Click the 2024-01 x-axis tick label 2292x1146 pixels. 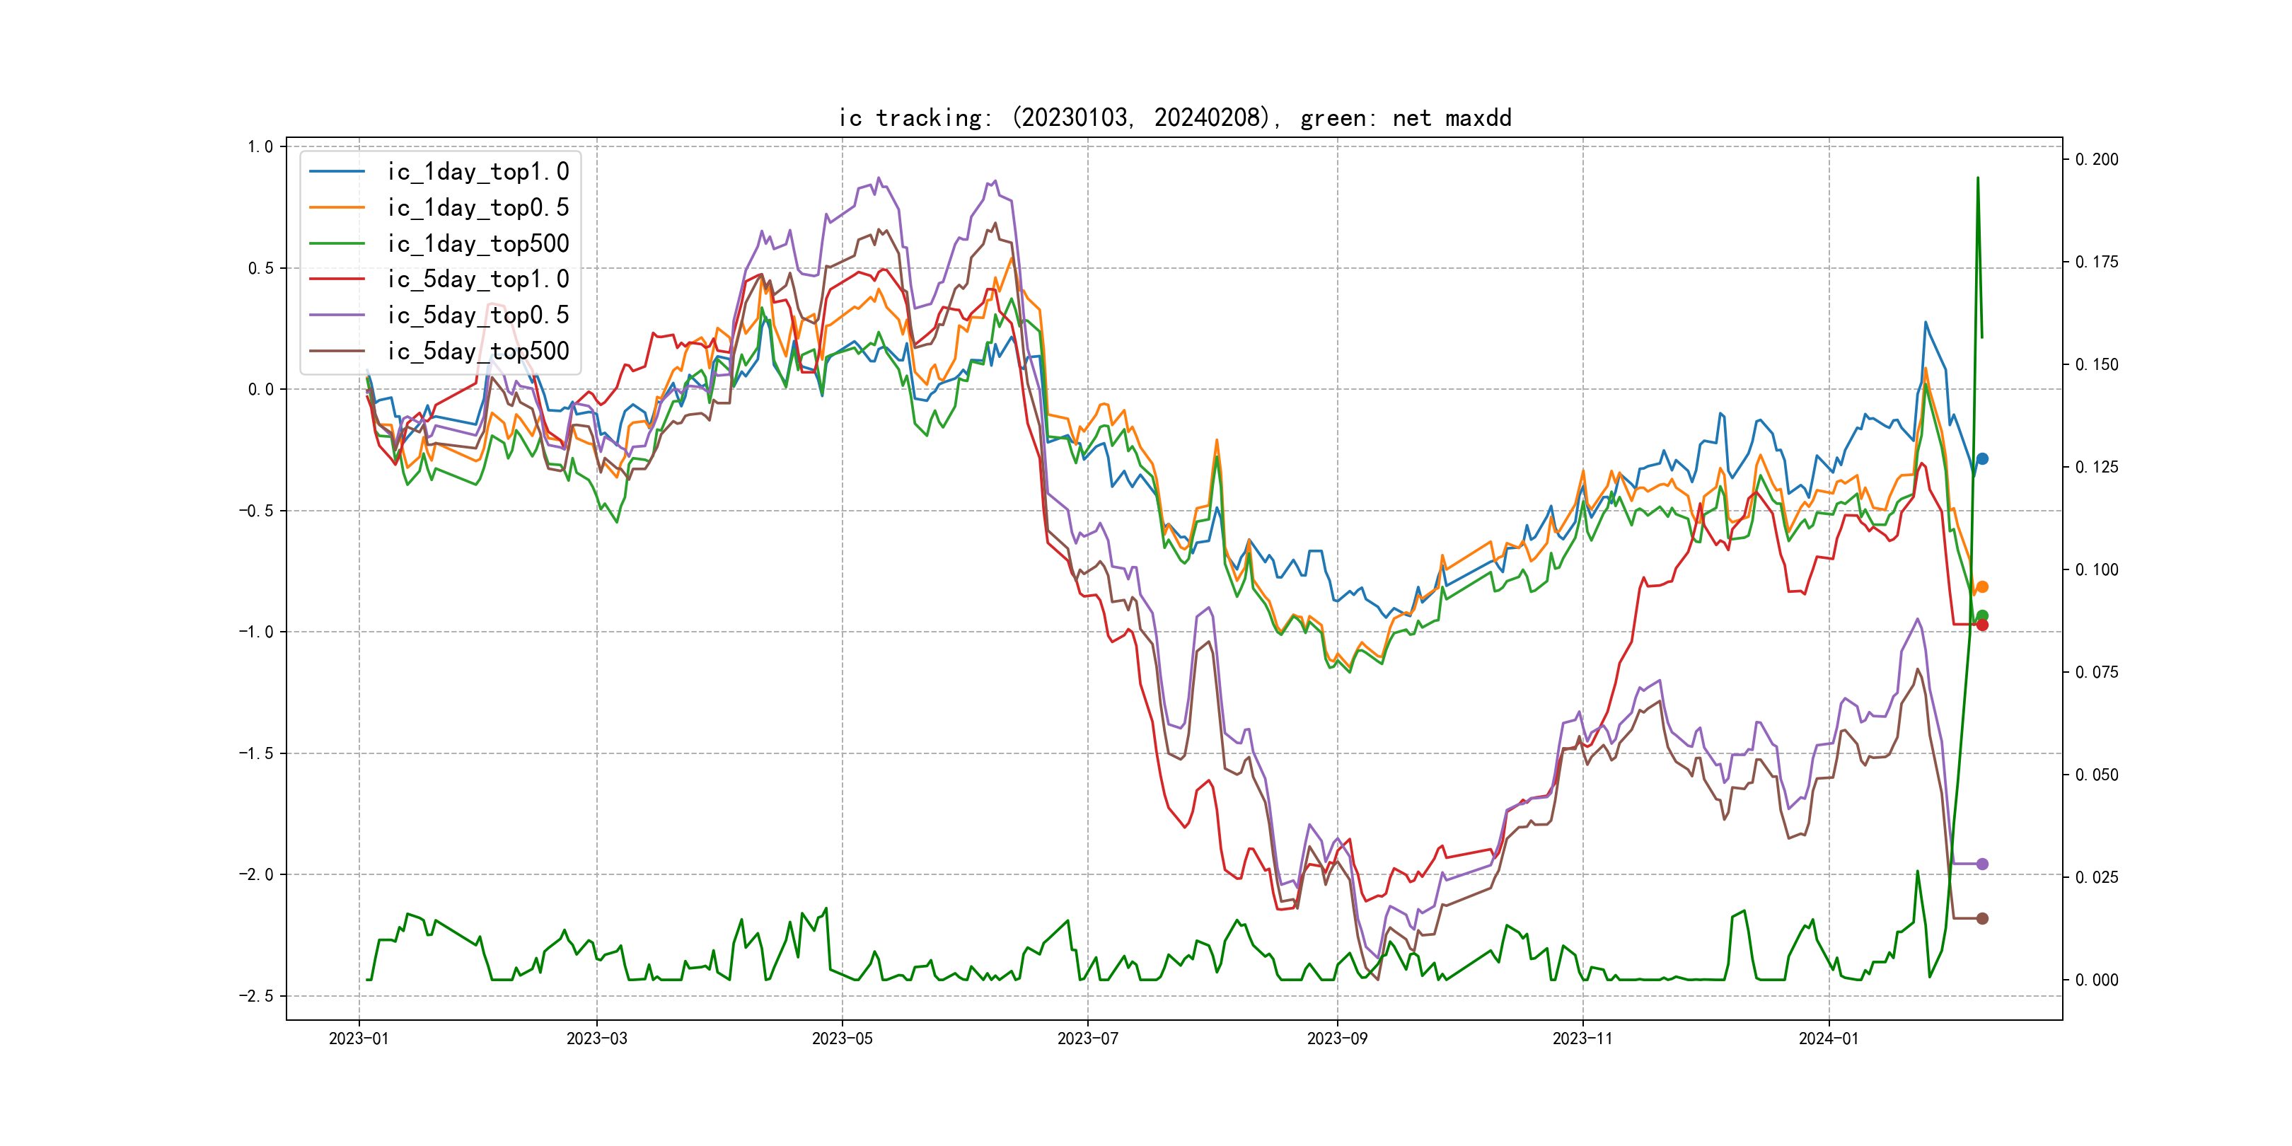click(x=1829, y=1038)
